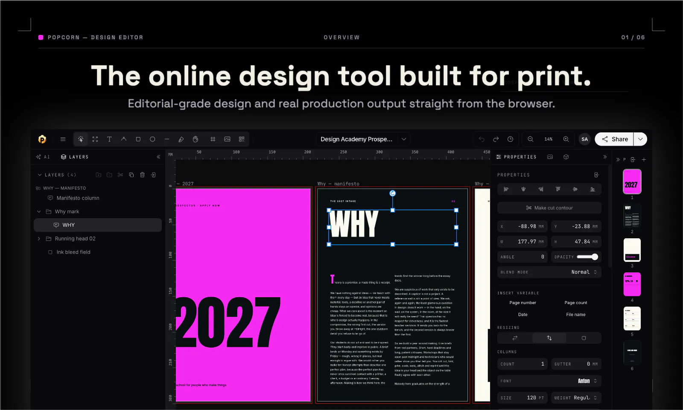The image size is (683, 410).
Task: Choose vertical resizing mode
Action: coord(549,338)
